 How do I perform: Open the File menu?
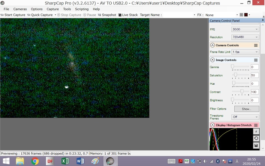coord(6,9)
